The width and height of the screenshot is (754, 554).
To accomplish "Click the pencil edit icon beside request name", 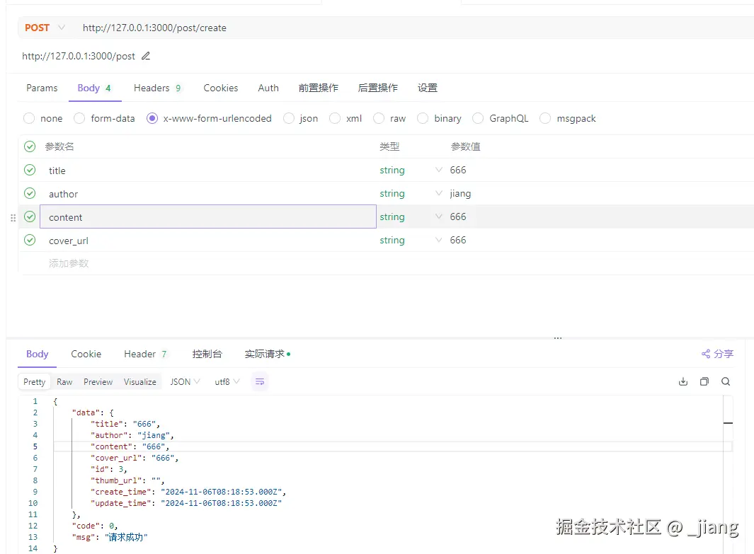I will 146,56.
